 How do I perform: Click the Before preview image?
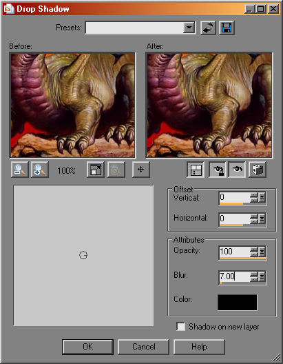tap(73, 105)
